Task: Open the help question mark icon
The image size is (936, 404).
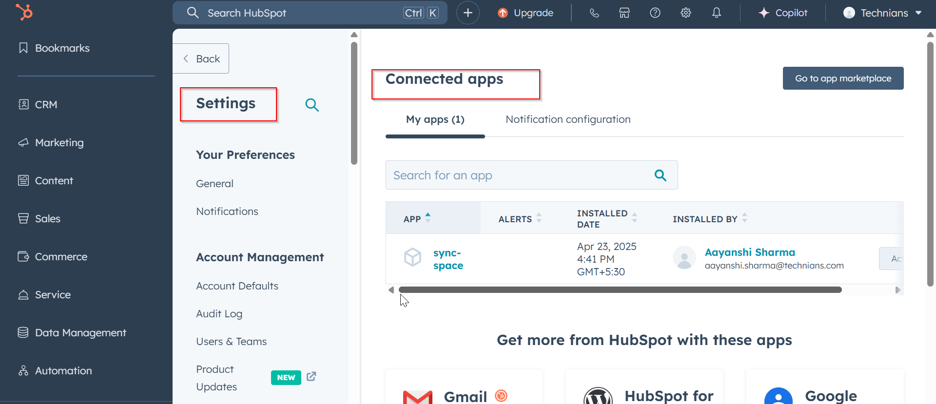Action: (x=655, y=13)
